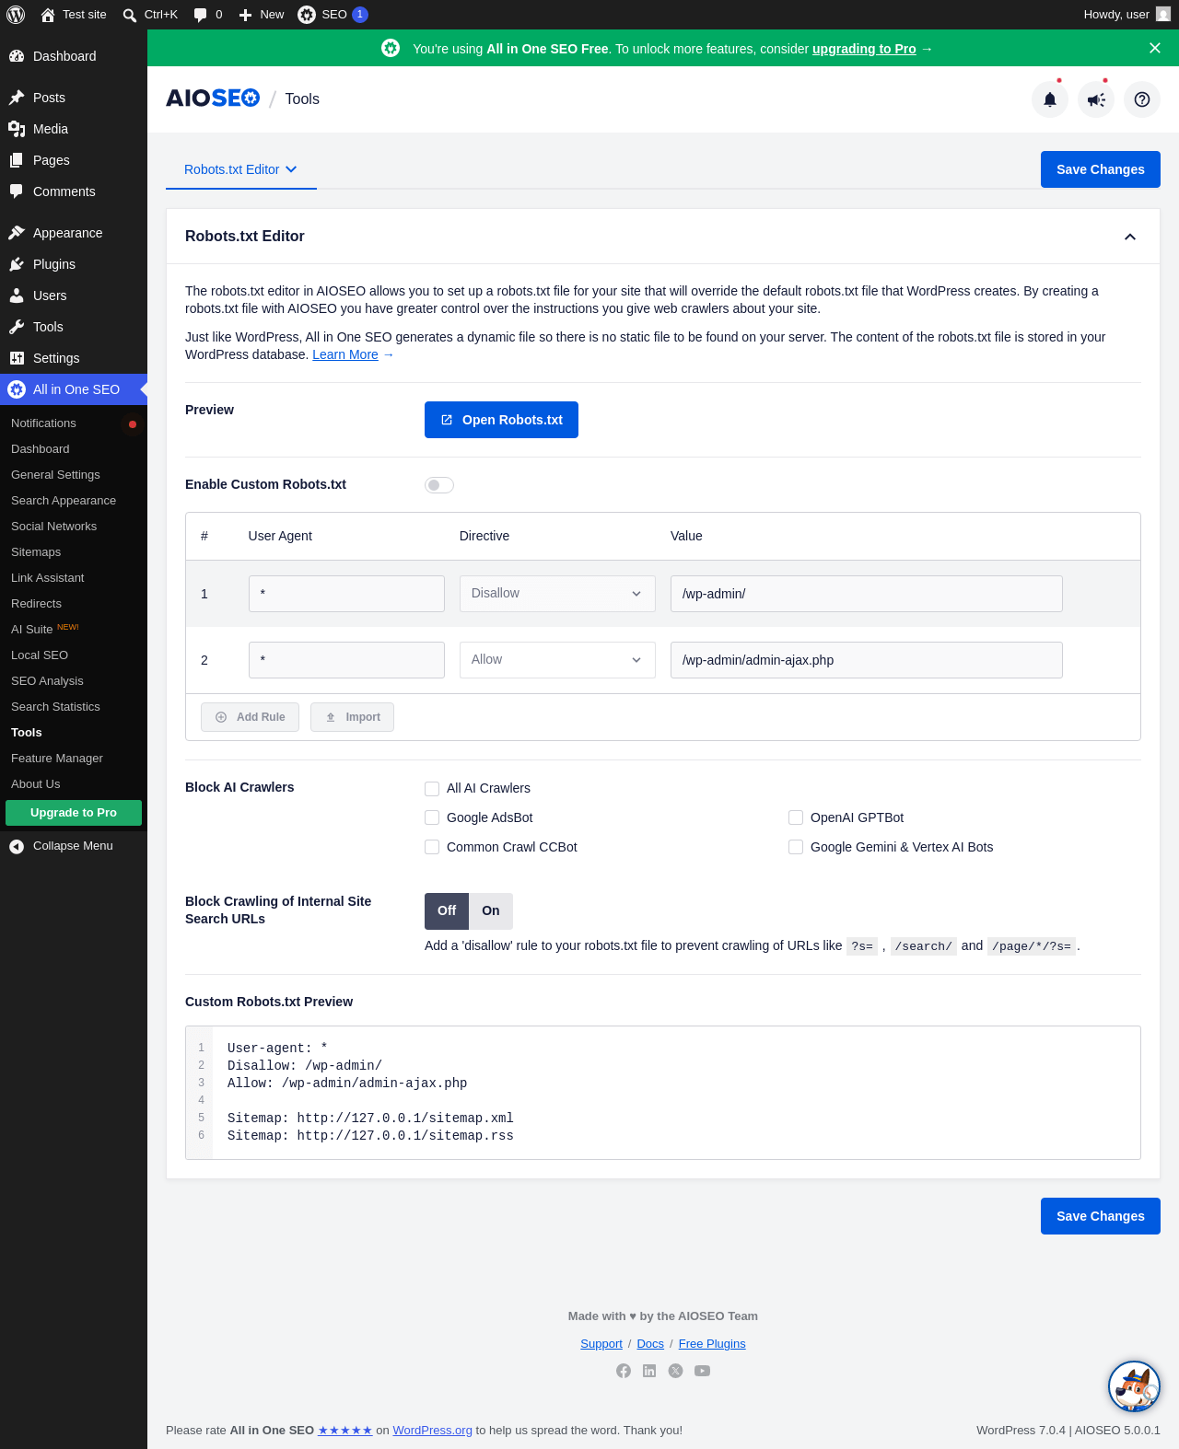The image size is (1179, 1449).
Task: Open the five-star rating link
Action: coord(345,1431)
